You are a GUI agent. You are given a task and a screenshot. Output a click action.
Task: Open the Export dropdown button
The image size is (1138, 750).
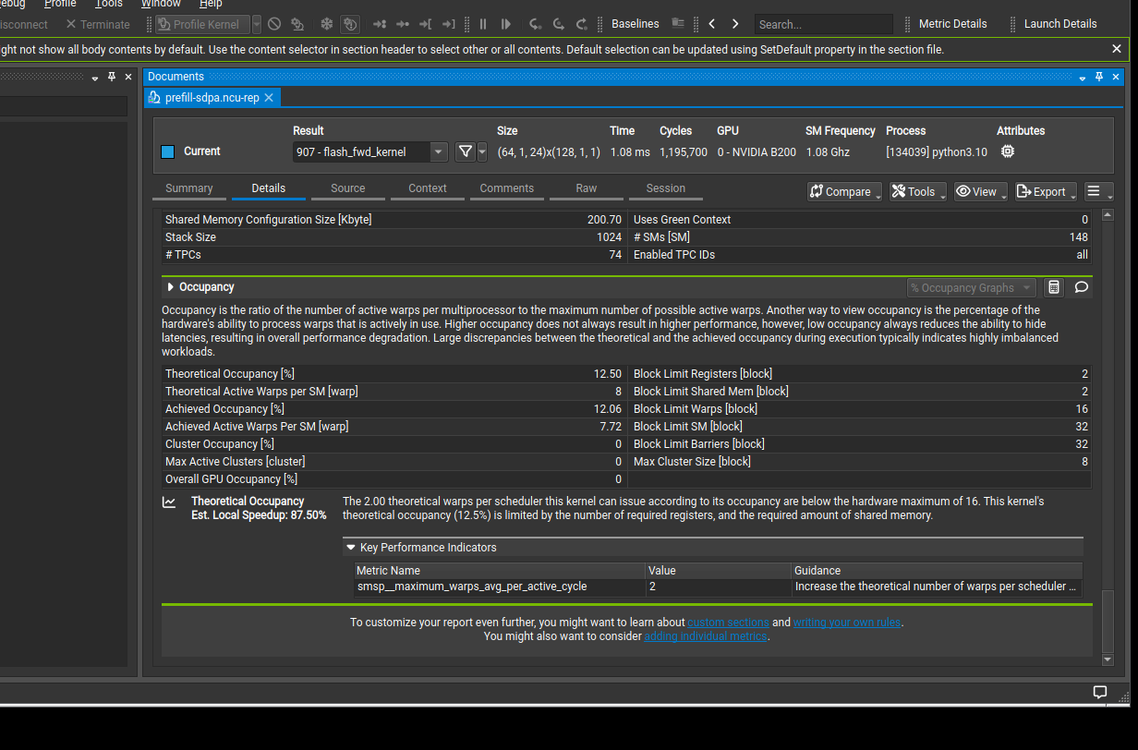pos(1046,191)
